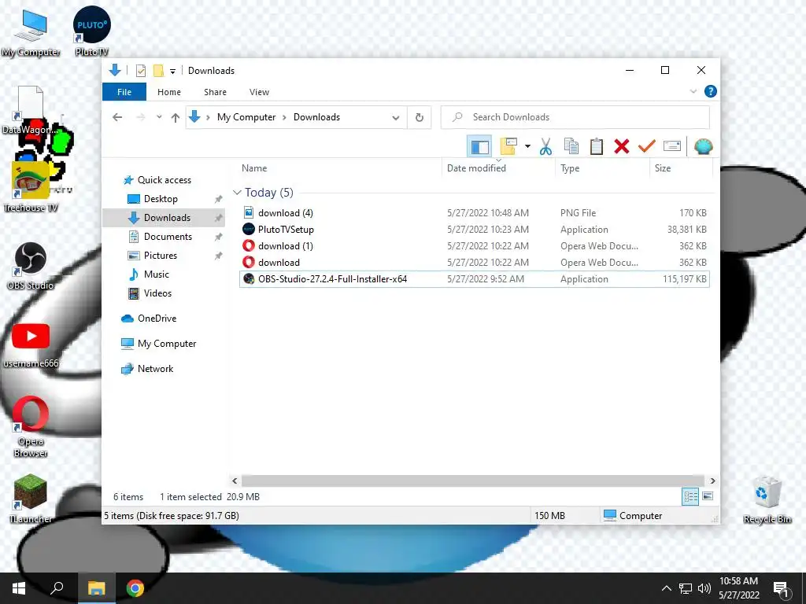806x604 pixels.
Task: Click Properties icon in quick access toolbar
Action: [x=141, y=71]
